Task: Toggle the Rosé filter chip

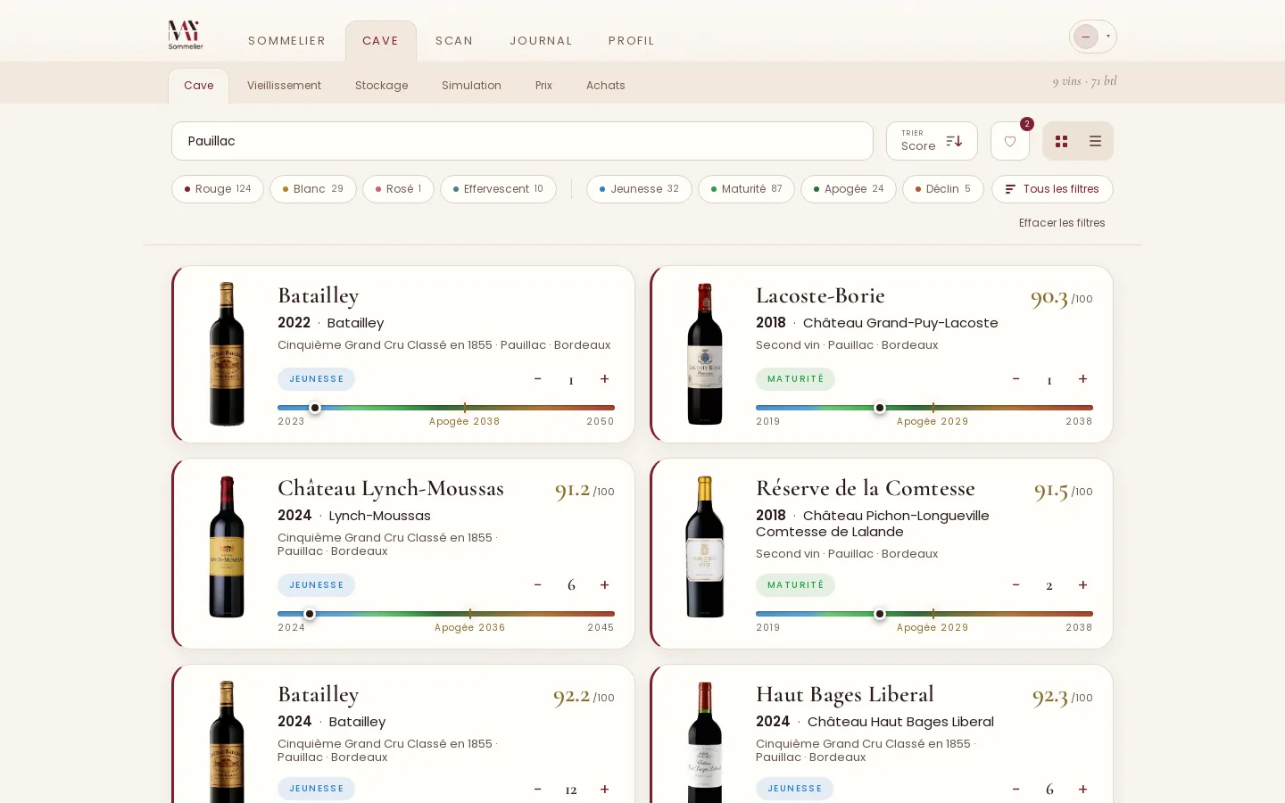Action: pyautogui.click(x=398, y=189)
